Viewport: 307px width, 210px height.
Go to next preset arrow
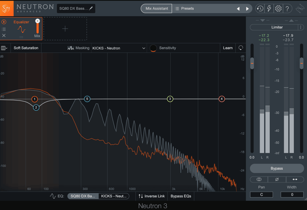[x=247, y=9]
